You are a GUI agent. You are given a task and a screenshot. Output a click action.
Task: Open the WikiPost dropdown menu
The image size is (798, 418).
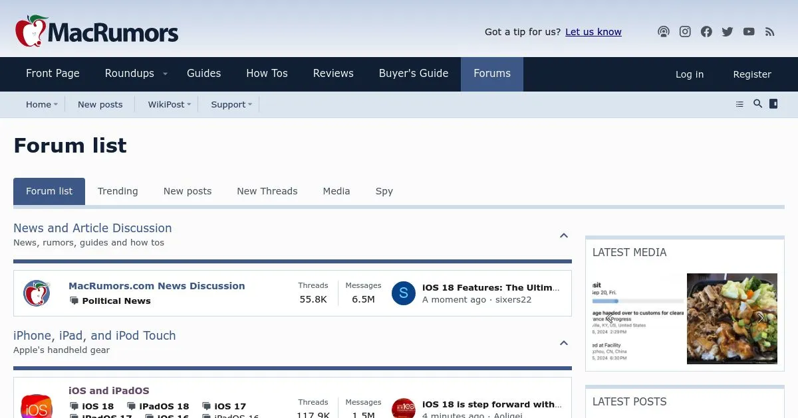pyautogui.click(x=189, y=104)
